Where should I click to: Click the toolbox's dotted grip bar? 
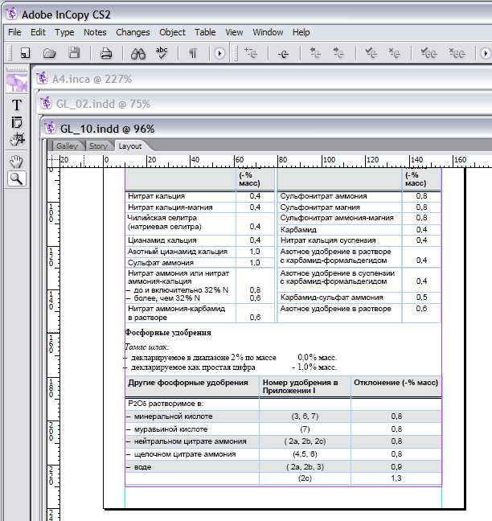tap(17, 69)
